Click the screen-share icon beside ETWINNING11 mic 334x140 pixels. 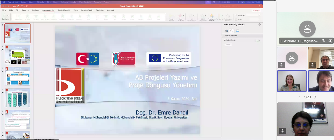click(x=330, y=41)
